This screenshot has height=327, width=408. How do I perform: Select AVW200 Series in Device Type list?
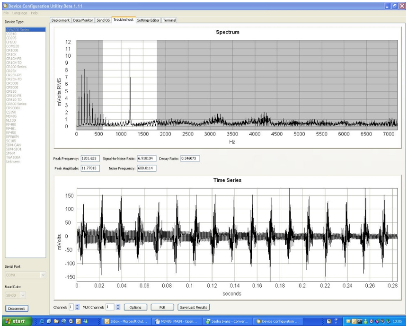point(18,30)
